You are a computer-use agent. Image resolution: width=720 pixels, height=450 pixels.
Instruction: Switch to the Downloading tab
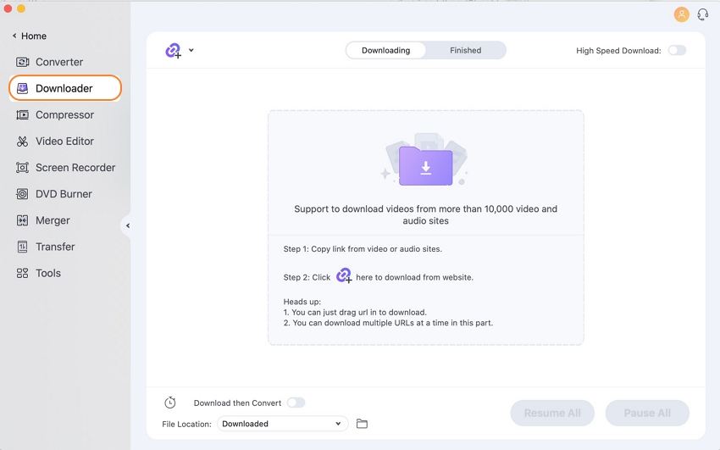[x=385, y=51]
